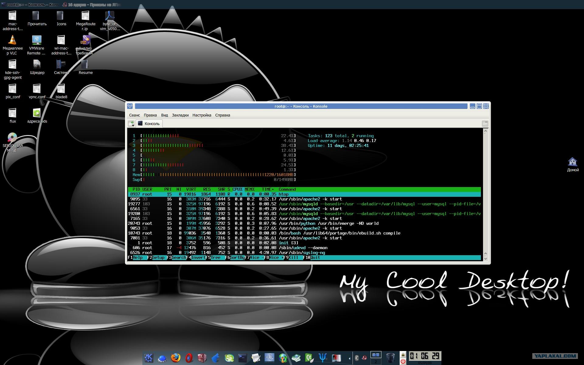The height and width of the screenshot is (365, 584).
Task: Open the Konsole window menu button
Action: (x=130, y=106)
